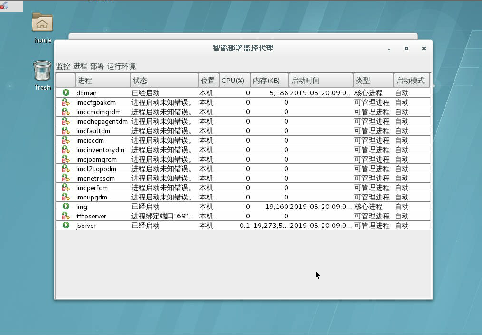Screen dimensions: 482x335
Task: Select the imccfgbakdm process name
Action: [96, 102]
